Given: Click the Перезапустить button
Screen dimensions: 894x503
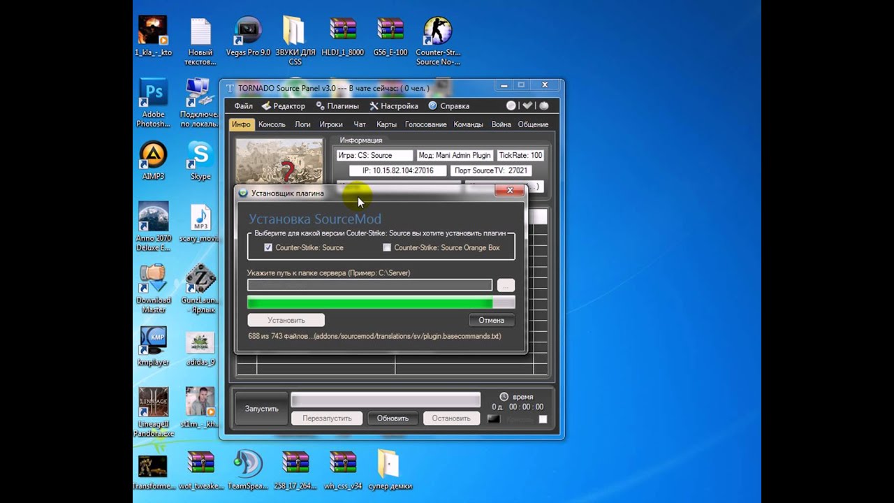Looking at the screenshot, I should [327, 418].
